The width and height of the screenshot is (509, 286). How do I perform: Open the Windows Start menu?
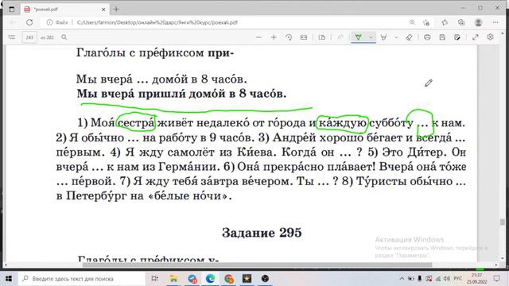[x=9, y=279]
